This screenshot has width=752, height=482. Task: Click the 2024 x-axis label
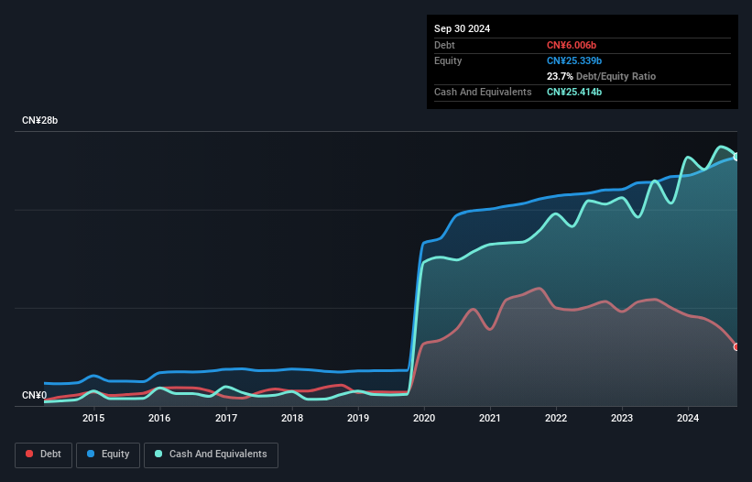(688, 418)
